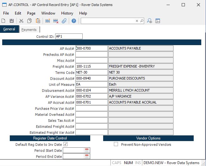This screenshot has height=166, width=206.
Task: Click the Paste clipboard icon
Action: (x=38, y=21)
